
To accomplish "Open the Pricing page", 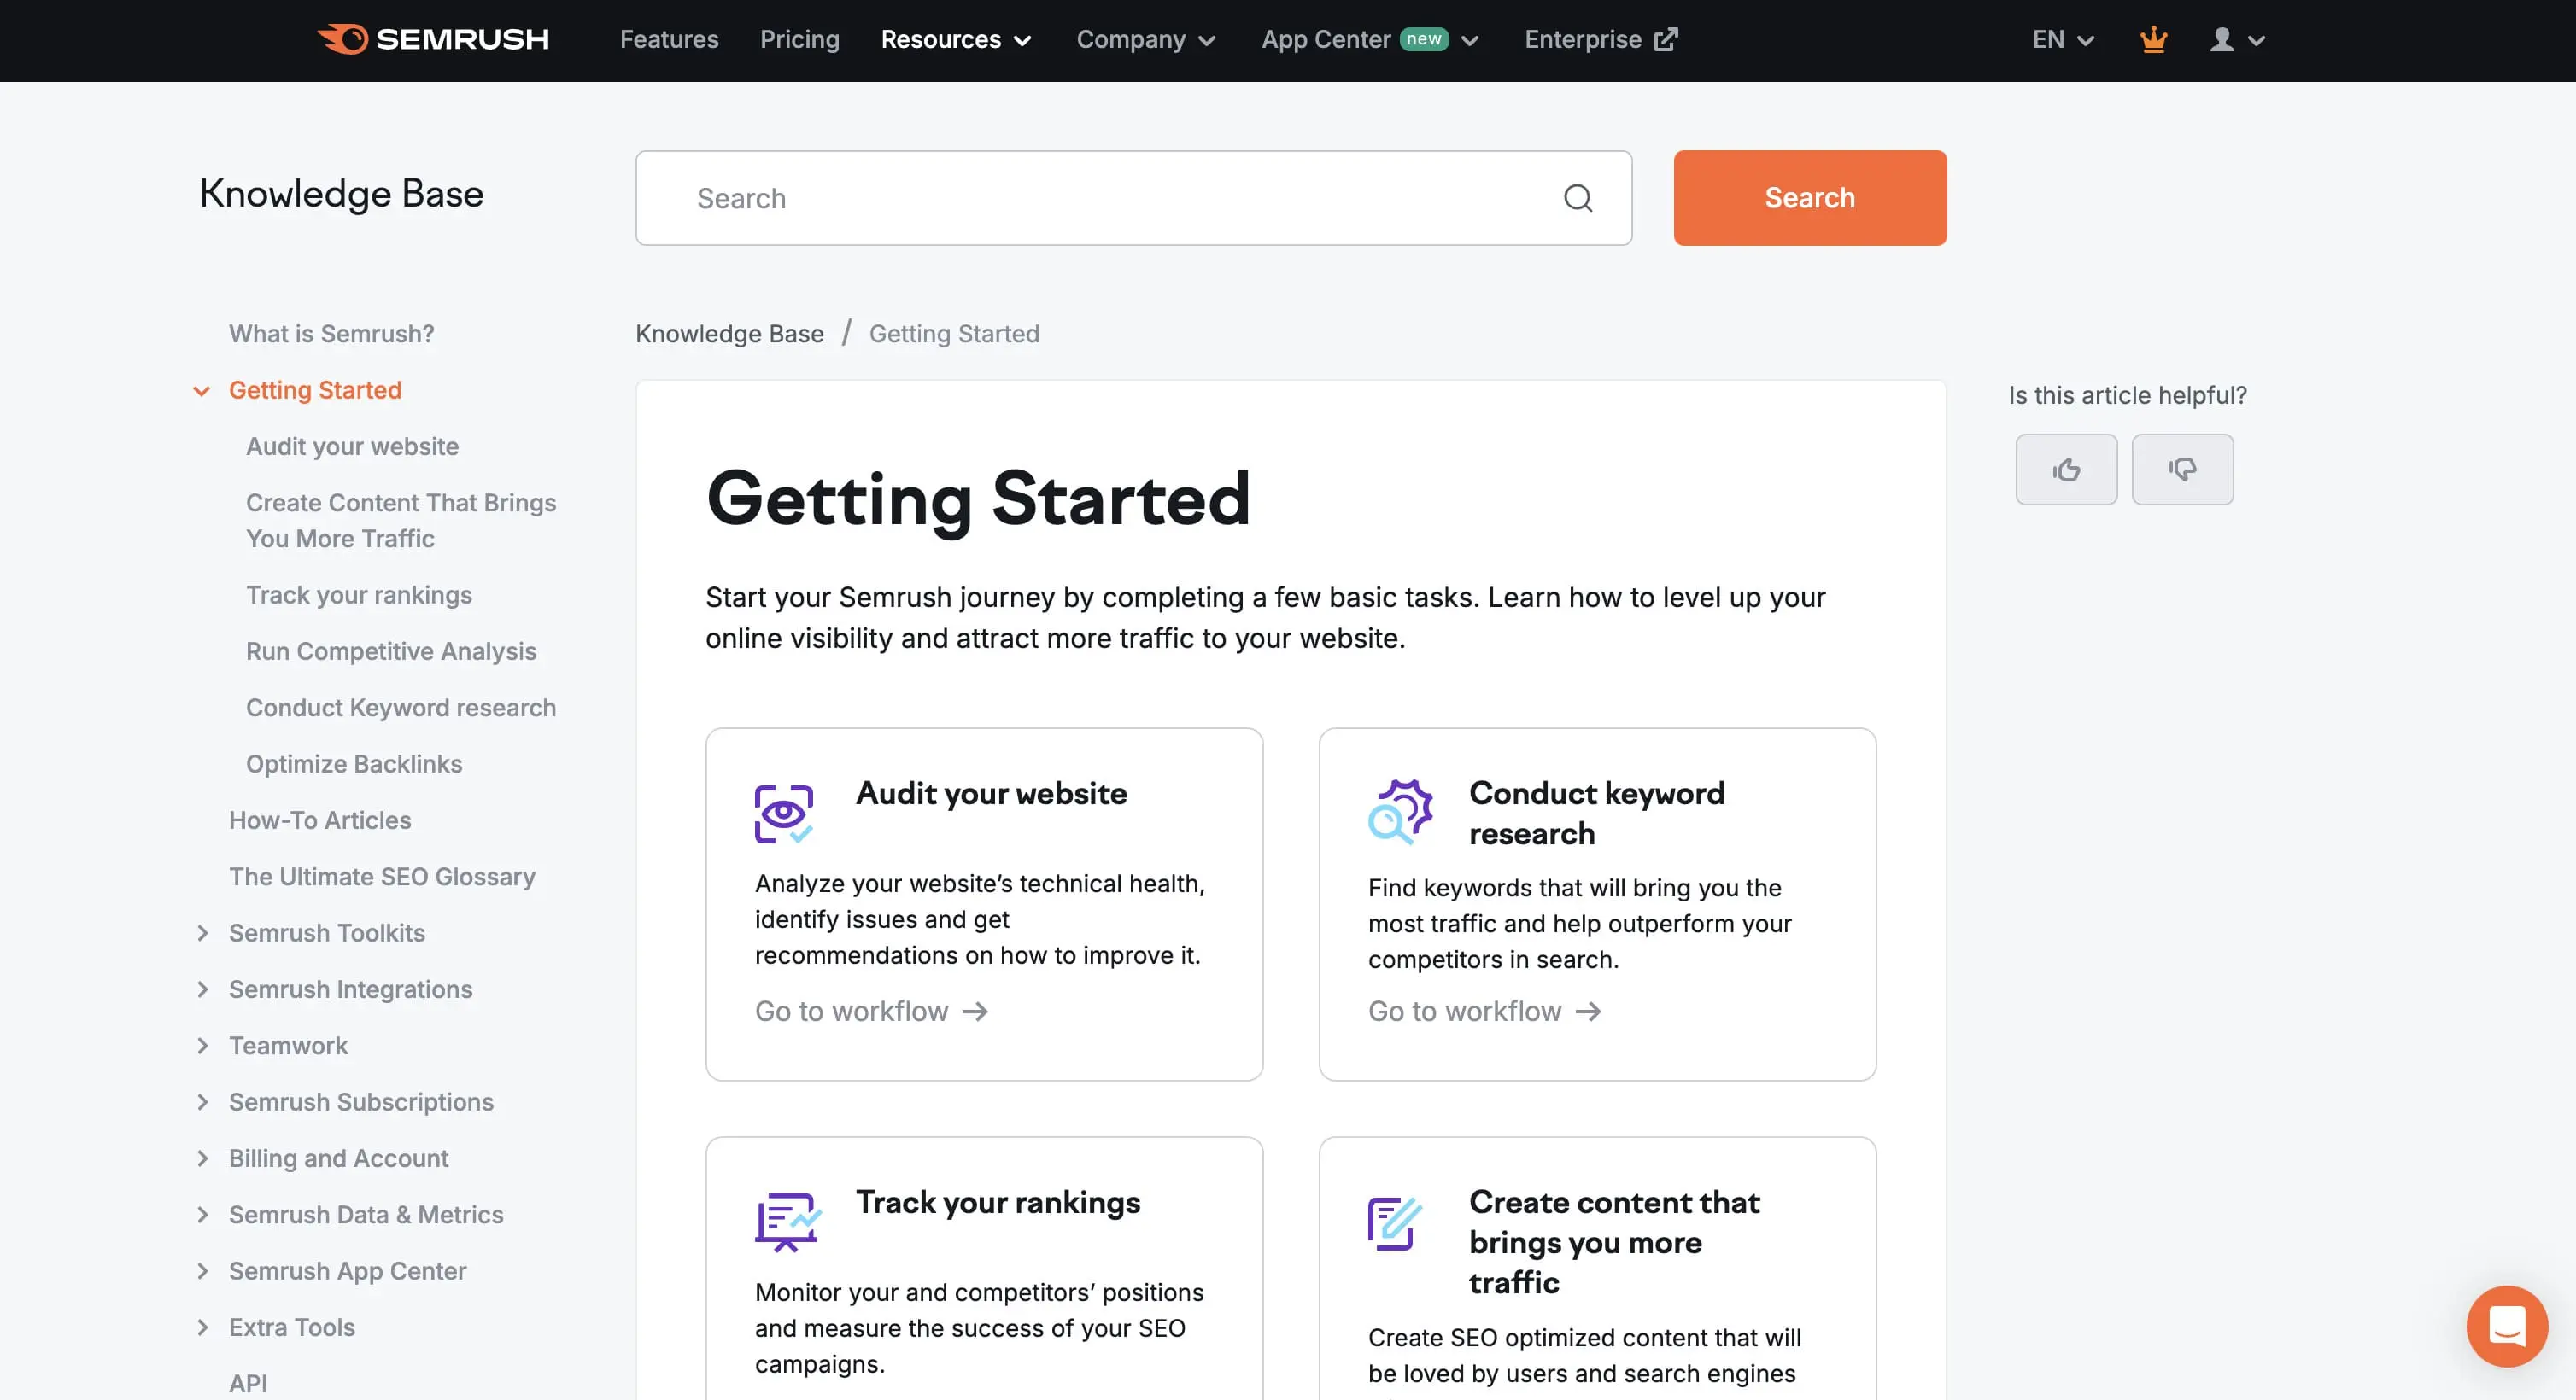I will coord(799,40).
